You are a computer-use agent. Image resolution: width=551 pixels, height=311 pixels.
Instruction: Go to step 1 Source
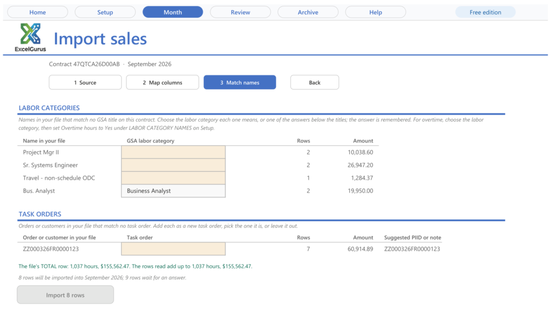86,82
